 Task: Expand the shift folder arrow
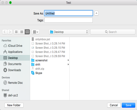coord(68,64)
